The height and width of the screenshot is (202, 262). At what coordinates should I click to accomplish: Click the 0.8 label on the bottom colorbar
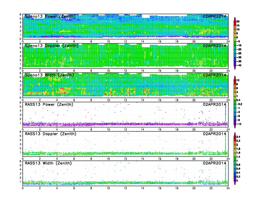tap(238, 165)
